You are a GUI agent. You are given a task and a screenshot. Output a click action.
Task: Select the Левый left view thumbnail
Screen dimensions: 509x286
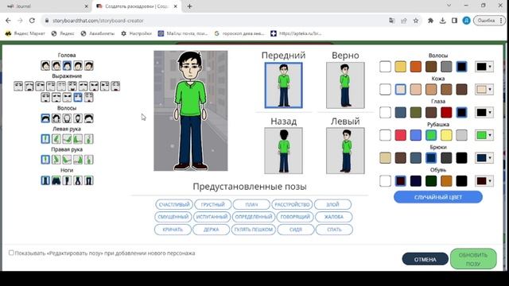(x=345, y=150)
